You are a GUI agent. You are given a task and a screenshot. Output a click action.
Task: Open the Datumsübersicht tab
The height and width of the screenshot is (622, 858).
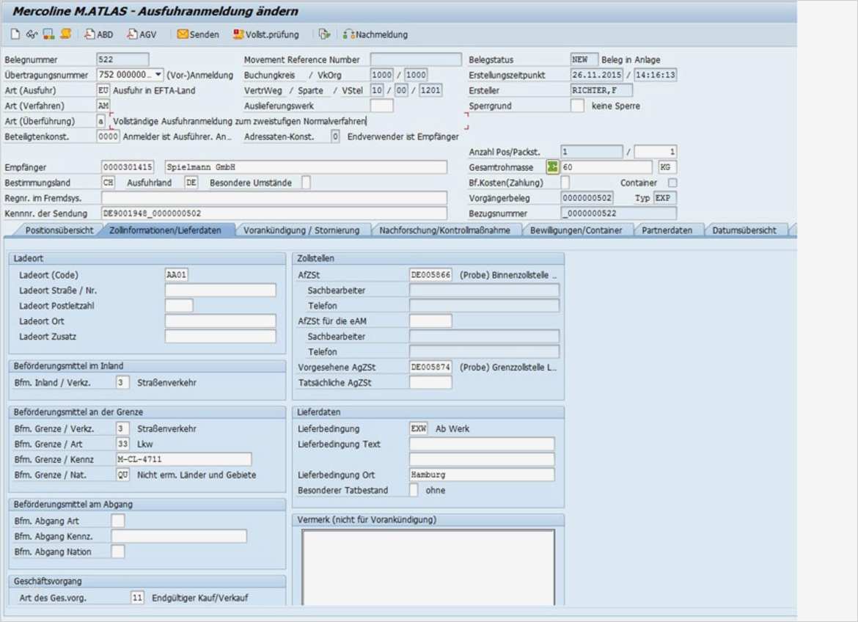(x=744, y=230)
